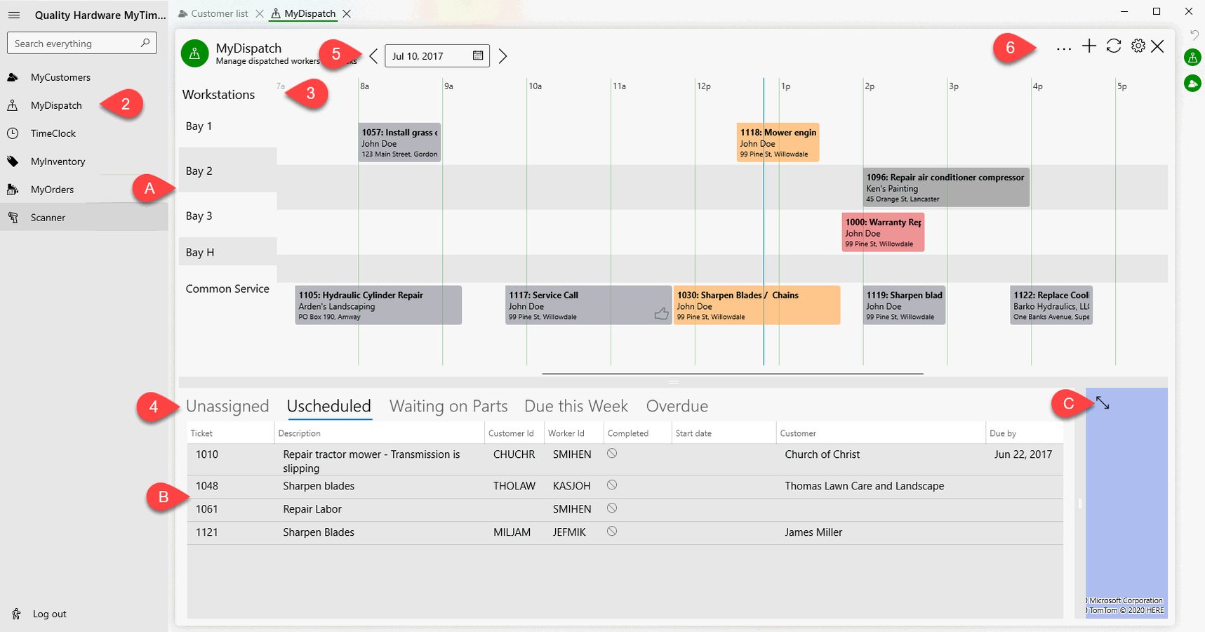This screenshot has width=1205, height=632.
Task: Open the Overdue ticket tab
Action: coord(676,406)
